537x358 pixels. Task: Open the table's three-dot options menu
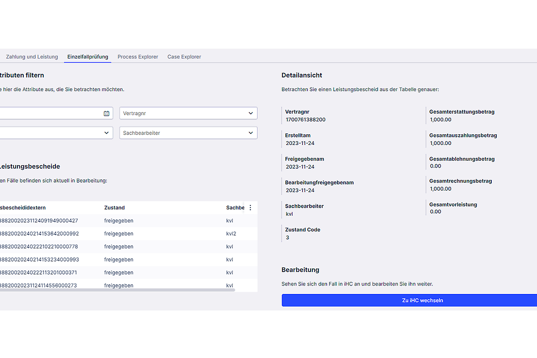coord(250,208)
